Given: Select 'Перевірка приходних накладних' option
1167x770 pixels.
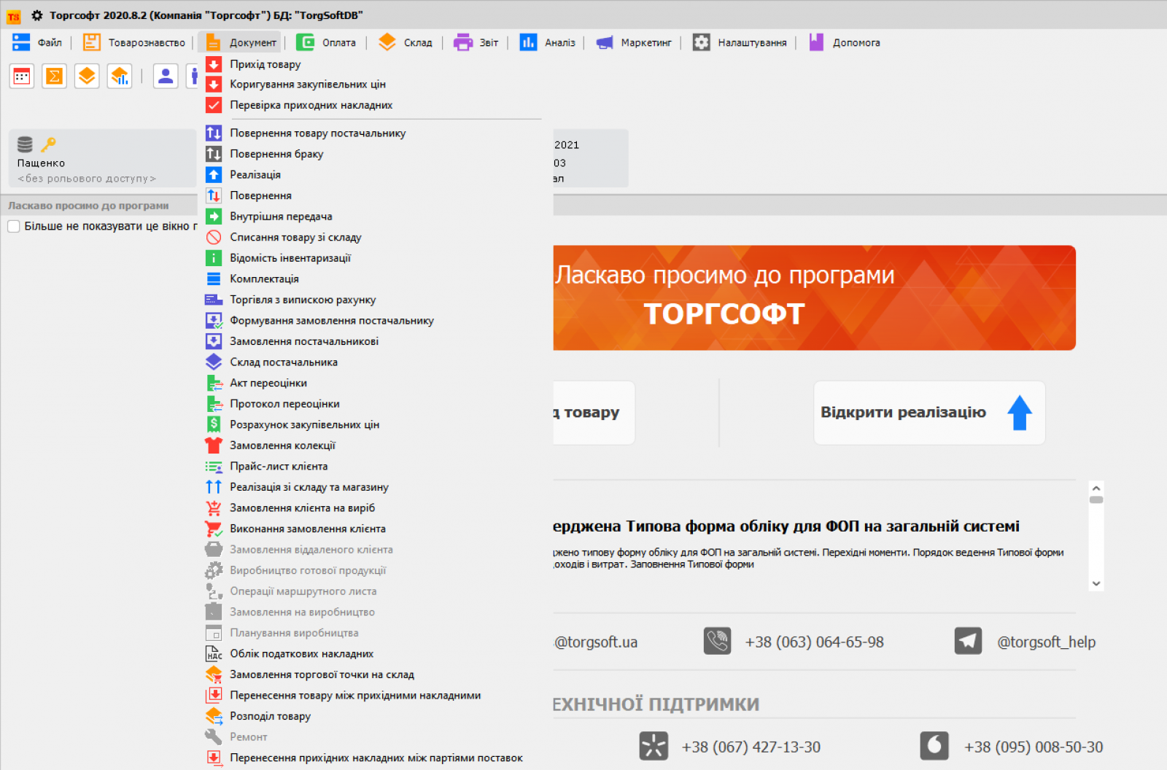Looking at the screenshot, I should tap(310, 104).
